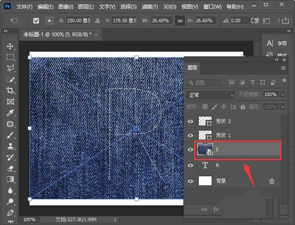Image resolution: width=295 pixels, height=225 pixels.
Task: Filter layers by adjustment layer icon
Action: (x=242, y=82)
